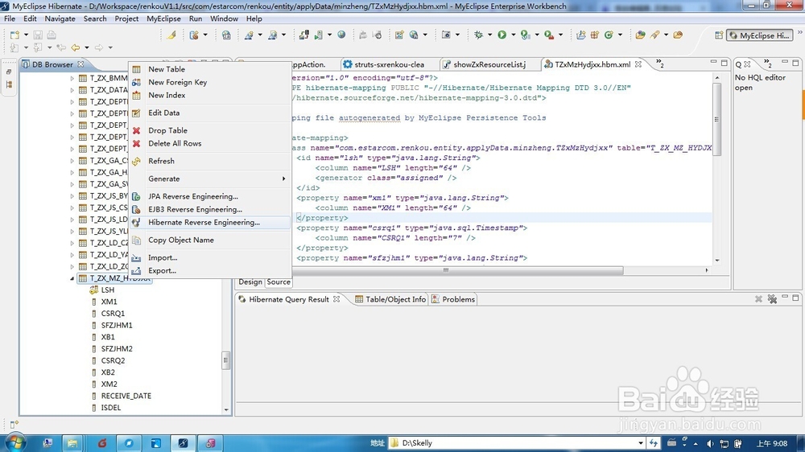Image resolution: width=805 pixels, height=452 pixels.
Task: Click the globe web browser icon
Action: [341, 35]
